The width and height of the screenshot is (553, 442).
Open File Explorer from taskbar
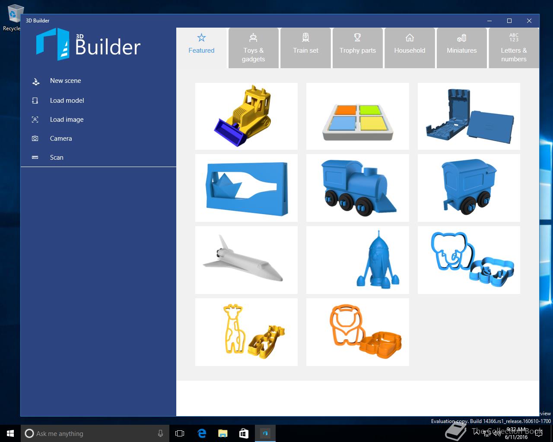tap(223, 433)
